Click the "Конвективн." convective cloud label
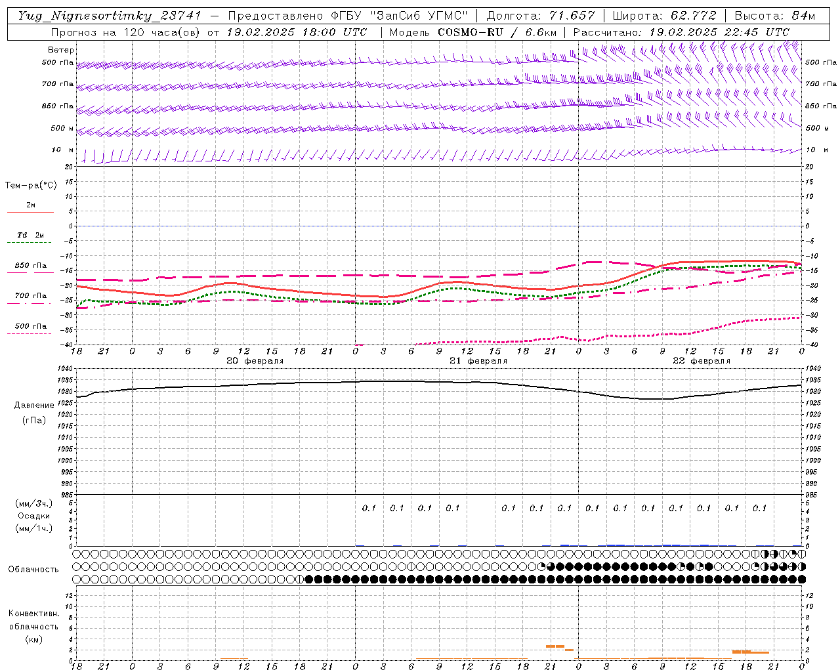The height and width of the screenshot is (672, 840). pyautogui.click(x=33, y=614)
